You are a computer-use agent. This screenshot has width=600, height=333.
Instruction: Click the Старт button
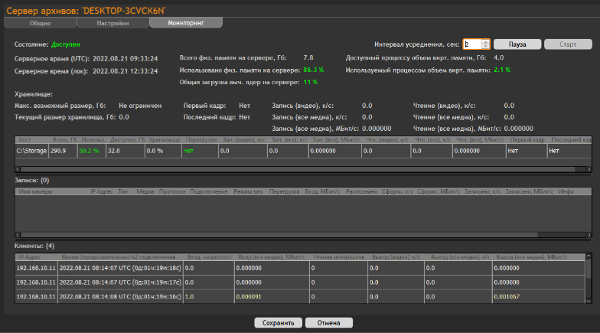tap(568, 44)
